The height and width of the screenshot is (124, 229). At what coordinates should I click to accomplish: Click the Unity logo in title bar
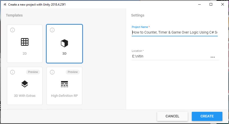pyautogui.click(x=5, y=4)
